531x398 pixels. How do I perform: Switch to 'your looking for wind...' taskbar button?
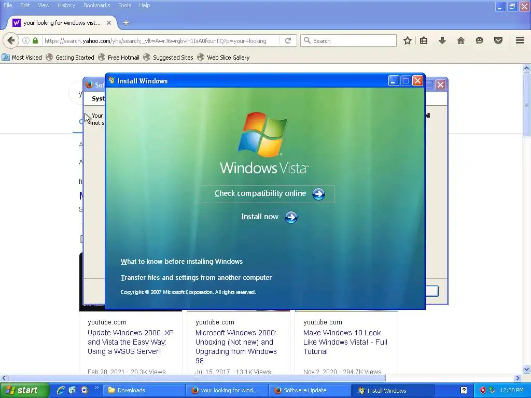tap(227, 390)
